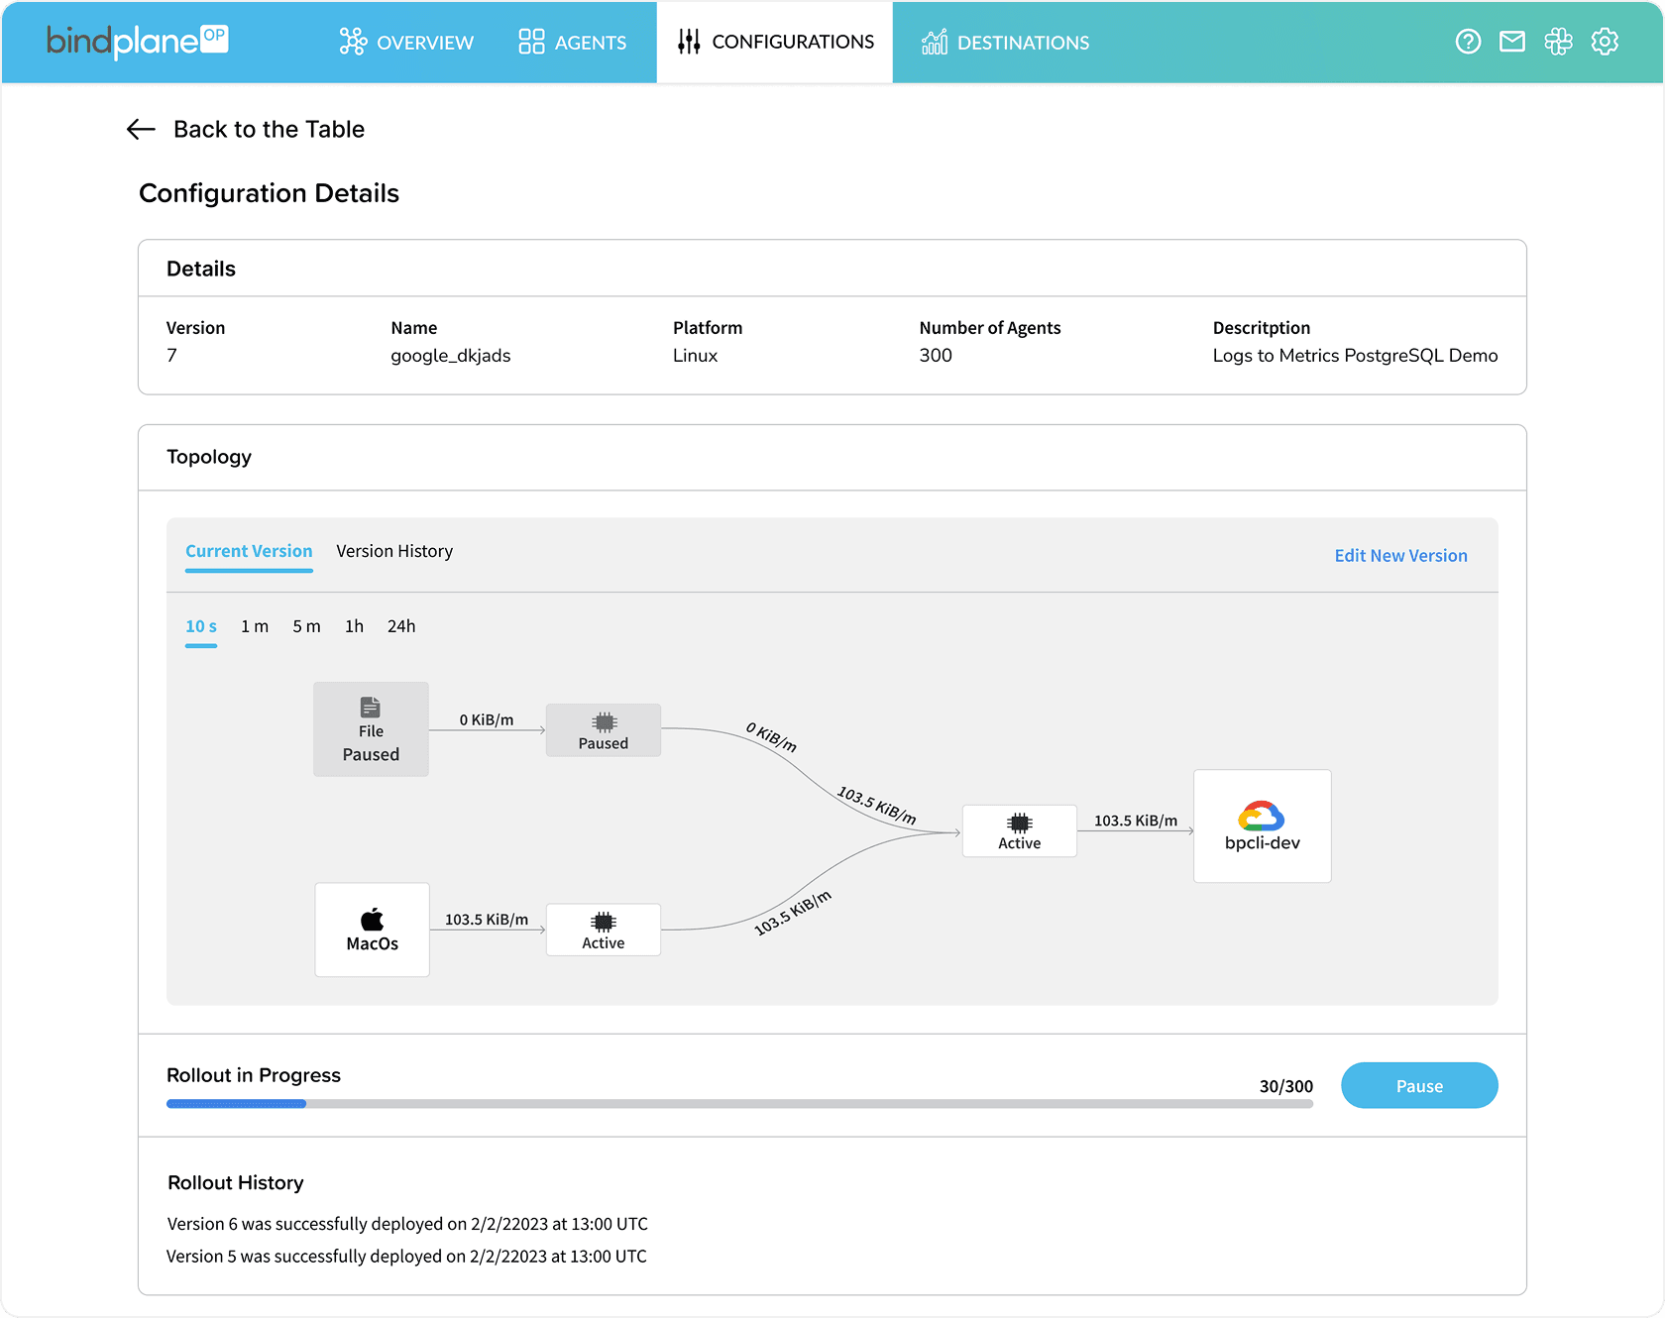Click Version 5 deployment history entry
The width and height of the screenshot is (1665, 1318).
tap(406, 1257)
